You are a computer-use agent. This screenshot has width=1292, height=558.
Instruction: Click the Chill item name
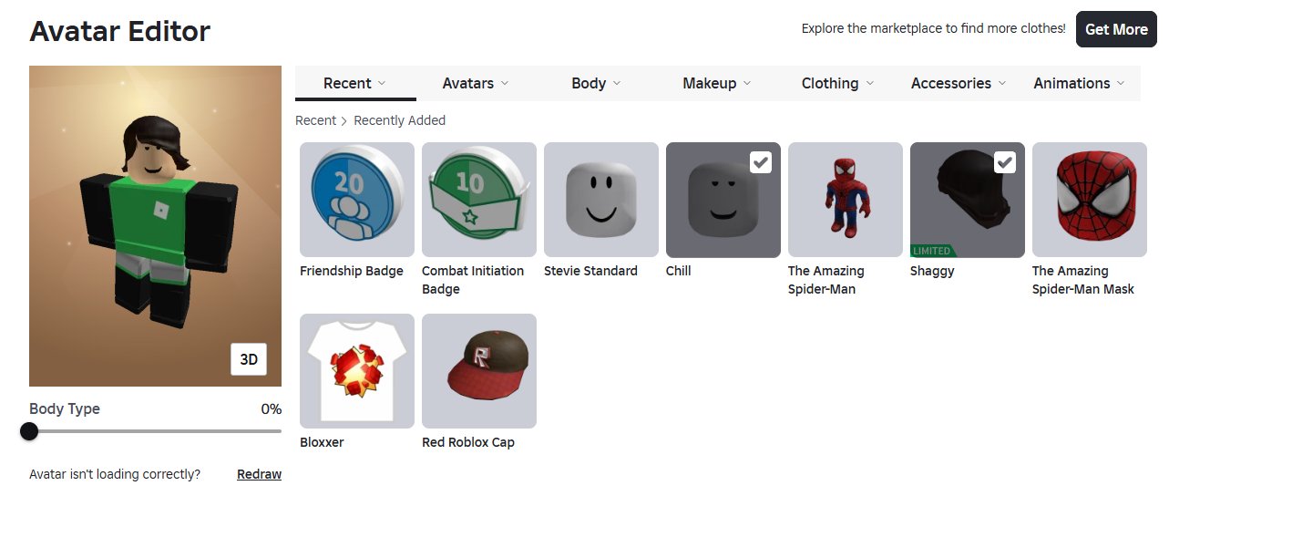(x=679, y=271)
